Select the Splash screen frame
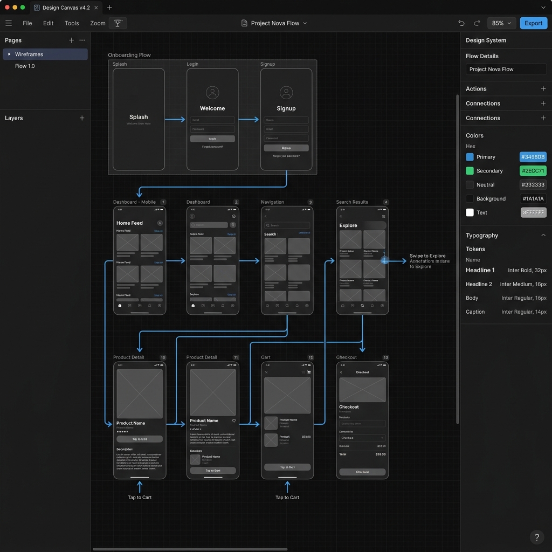The height and width of the screenshot is (552, 552). (139, 119)
